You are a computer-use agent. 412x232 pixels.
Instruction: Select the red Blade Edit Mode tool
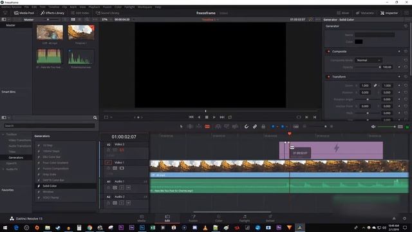(x=207, y=126)
